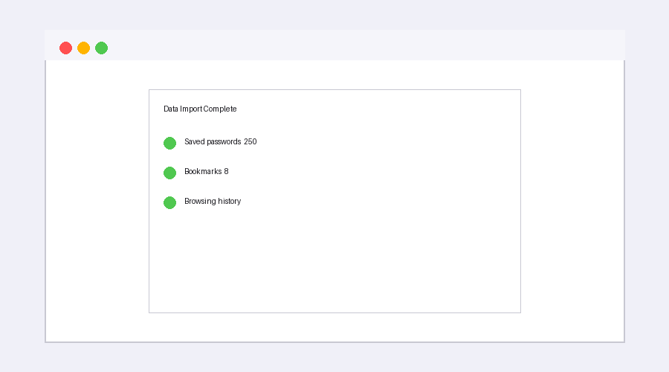669x372 pixels.
Task: Click the "Saved passwords" label text
Action: (x=213, y=142)
